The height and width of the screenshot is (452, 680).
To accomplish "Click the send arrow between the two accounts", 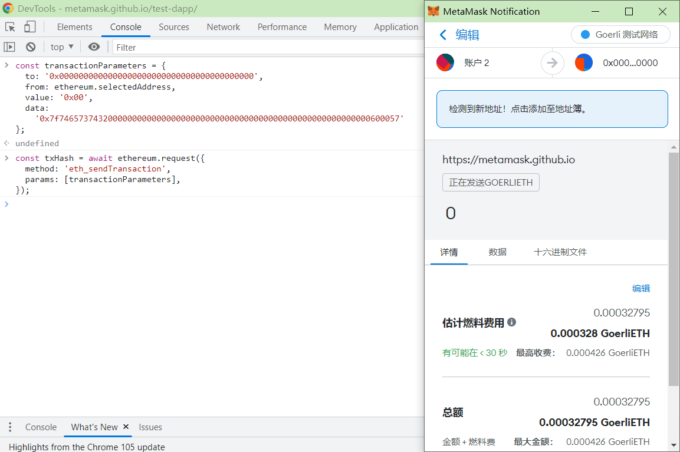I will click(x=552, y=62).
